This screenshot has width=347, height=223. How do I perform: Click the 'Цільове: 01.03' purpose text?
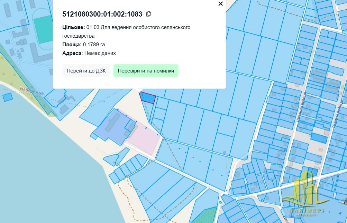[x=126, y=31]
